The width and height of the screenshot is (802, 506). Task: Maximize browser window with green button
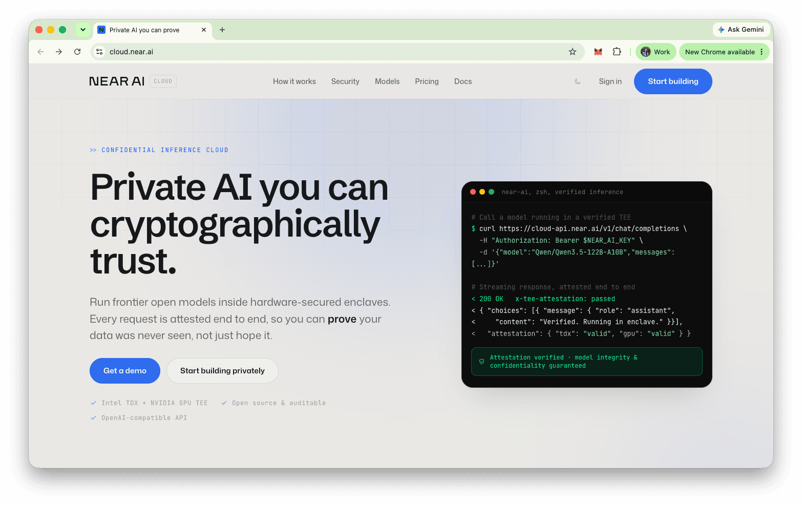[x=62, y=30]
